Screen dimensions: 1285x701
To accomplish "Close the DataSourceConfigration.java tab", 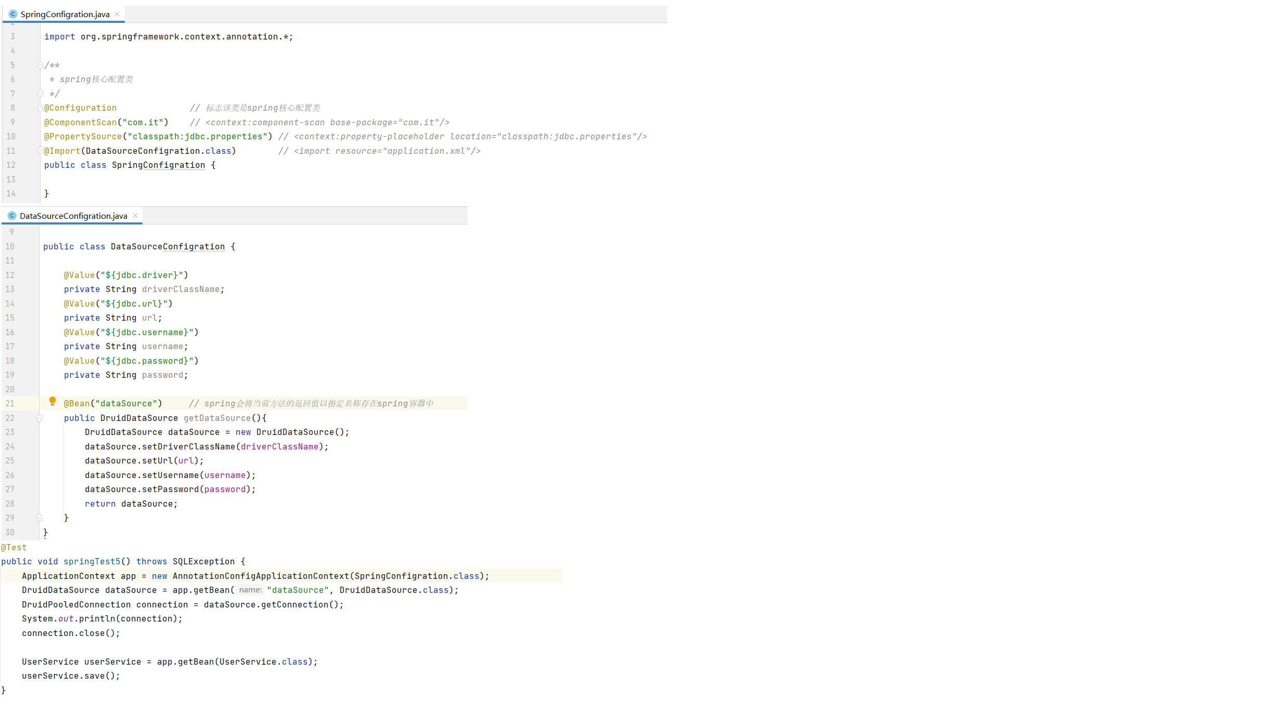I will pos(135,216).
